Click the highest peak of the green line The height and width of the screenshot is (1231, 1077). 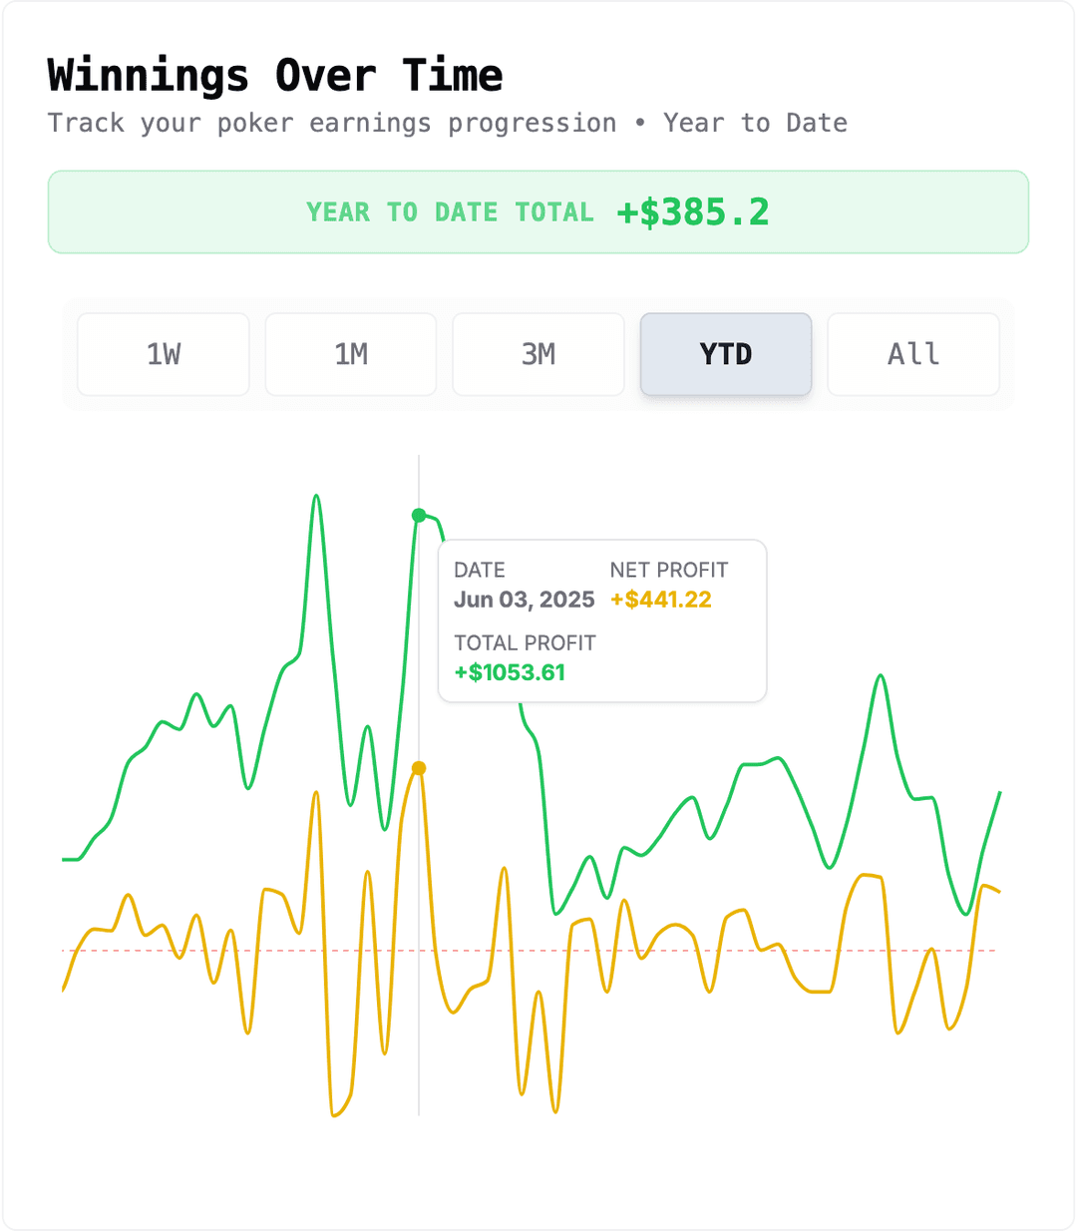coord(316,496)
